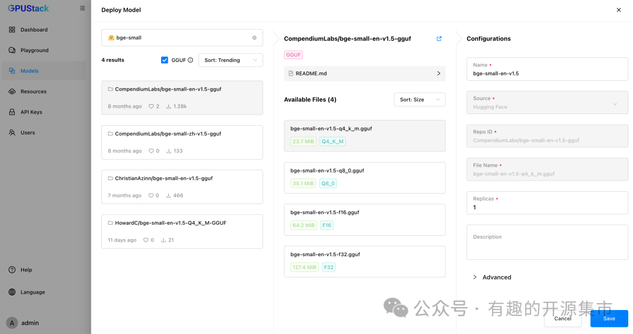Click the GGUF info icon
Screen dimensions: 633x334
point(190,60)
